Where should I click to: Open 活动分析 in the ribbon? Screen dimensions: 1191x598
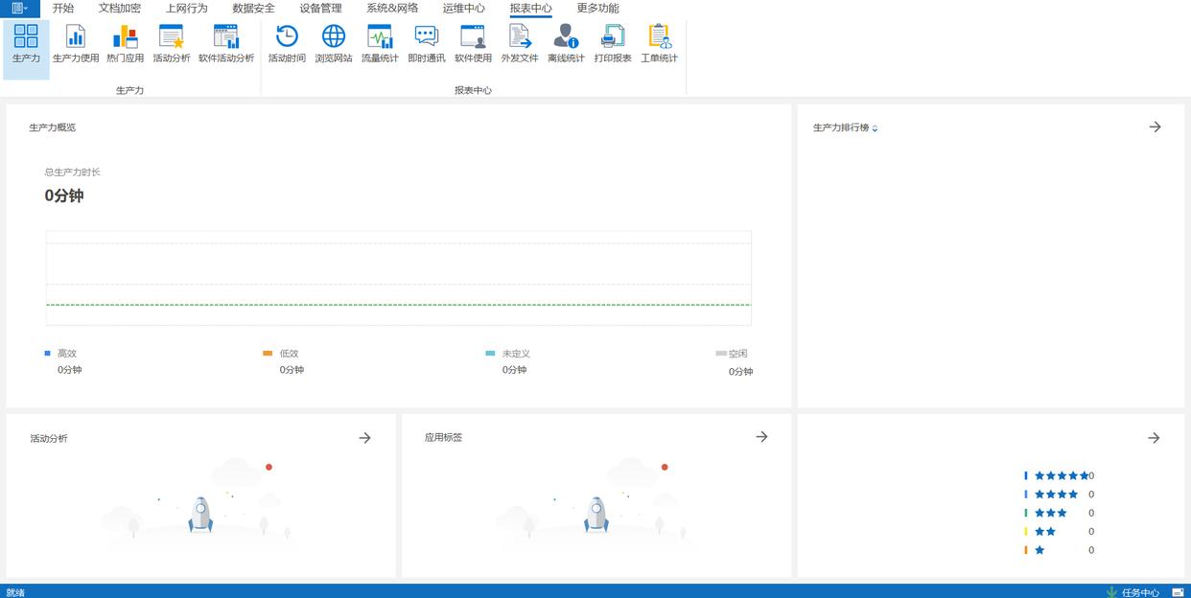(172, 44)
